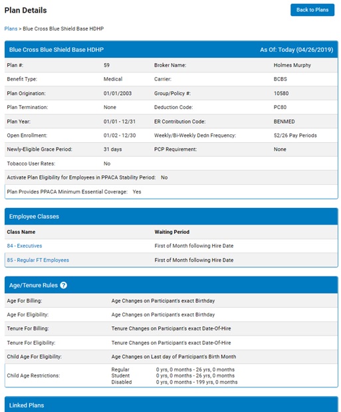The width and height of the screenshot is (341, 412).
Task: Open the 85 - Regular FT Employees link
Action: tap(38, 260)
